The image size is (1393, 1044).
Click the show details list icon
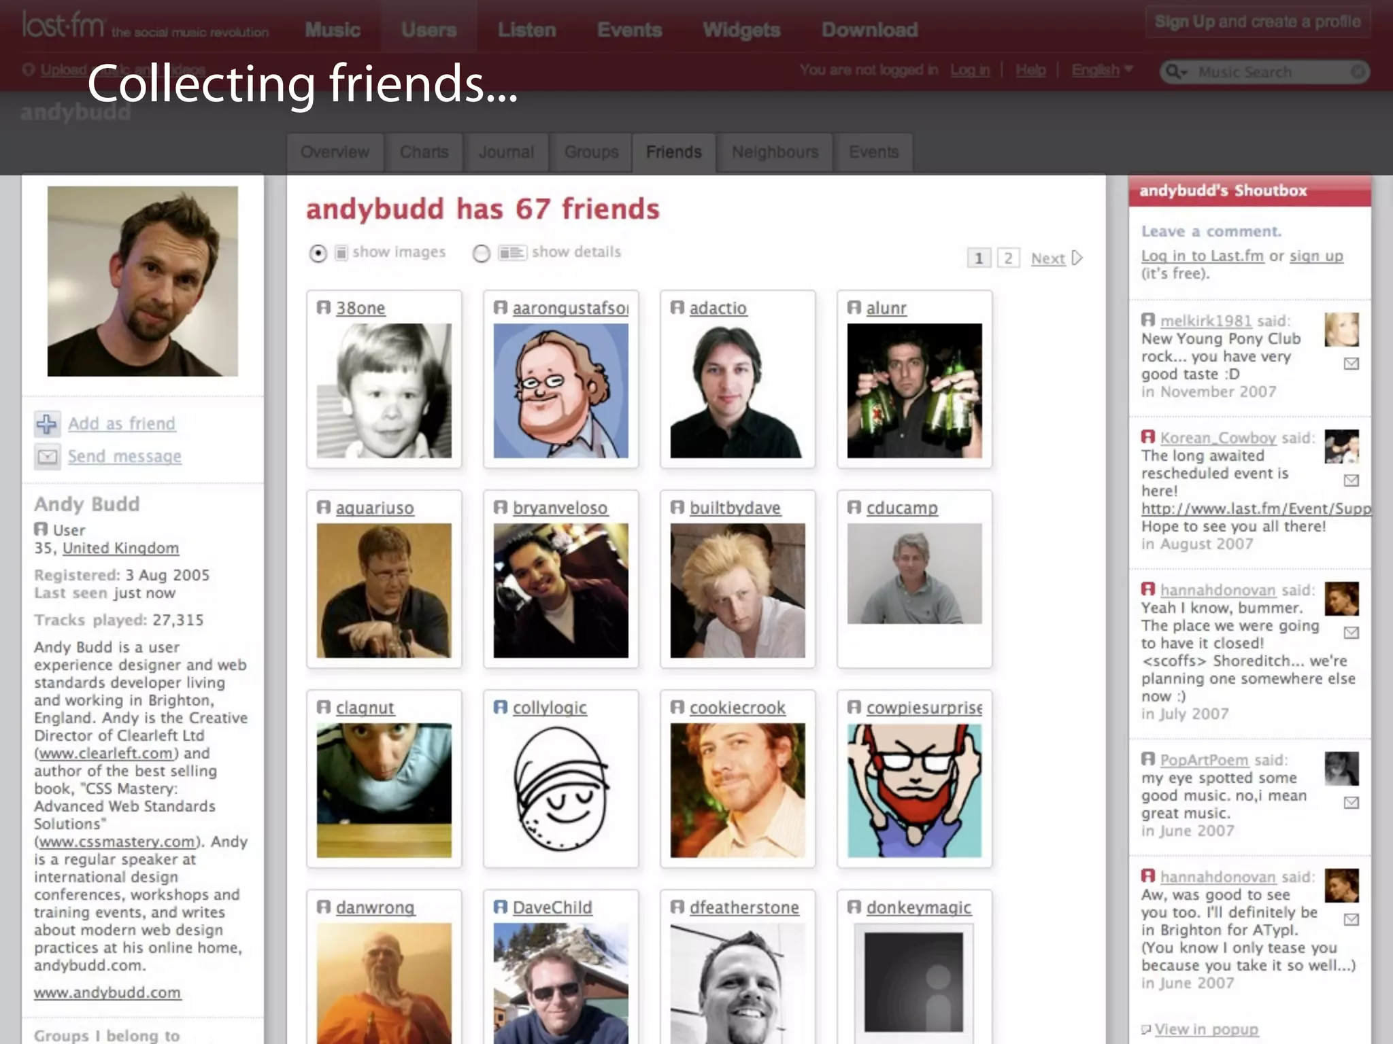tap(511, 253)
